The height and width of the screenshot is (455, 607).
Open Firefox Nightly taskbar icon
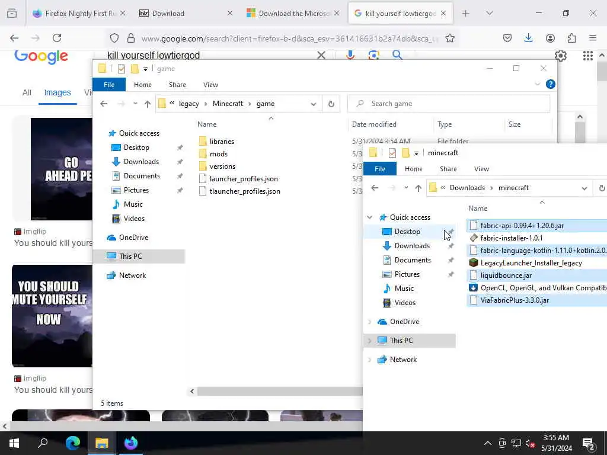click(131, 443)
